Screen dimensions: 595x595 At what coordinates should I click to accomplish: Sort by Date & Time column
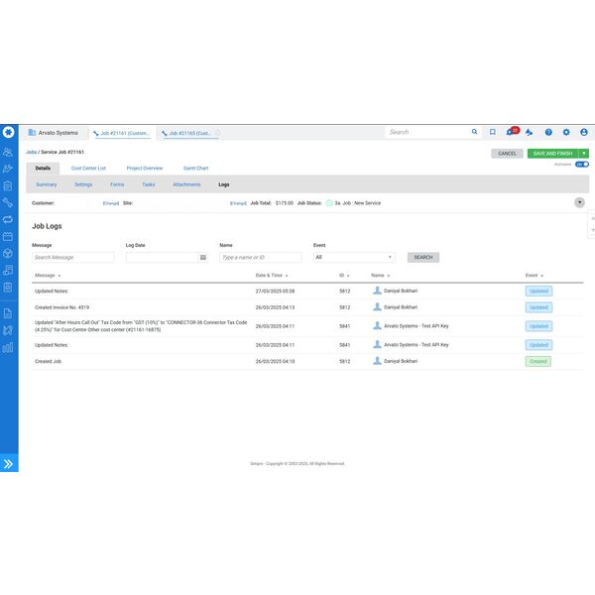pos(272,276)
